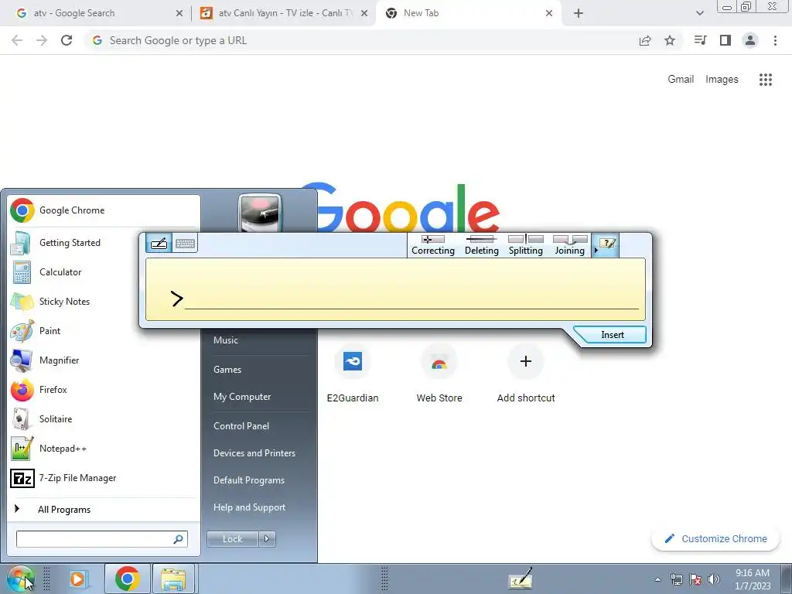Show the Splitting gesture demo
Image resolution: width=792 pixels, height=594 pixels.
pyautogui.click(x=526, y=245)
